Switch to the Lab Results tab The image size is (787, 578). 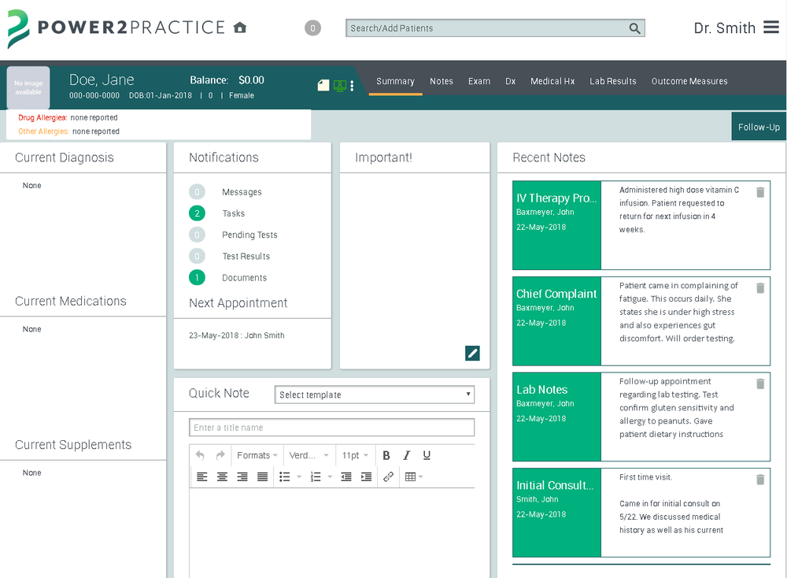tap(613, 81)
